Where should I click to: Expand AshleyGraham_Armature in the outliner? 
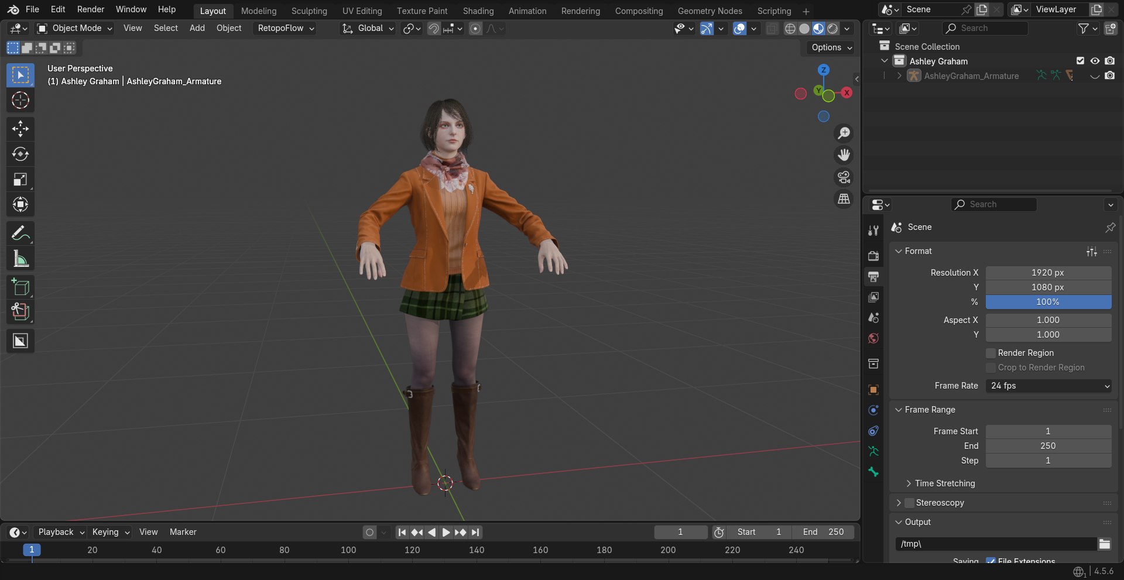(x=899, y=75)
